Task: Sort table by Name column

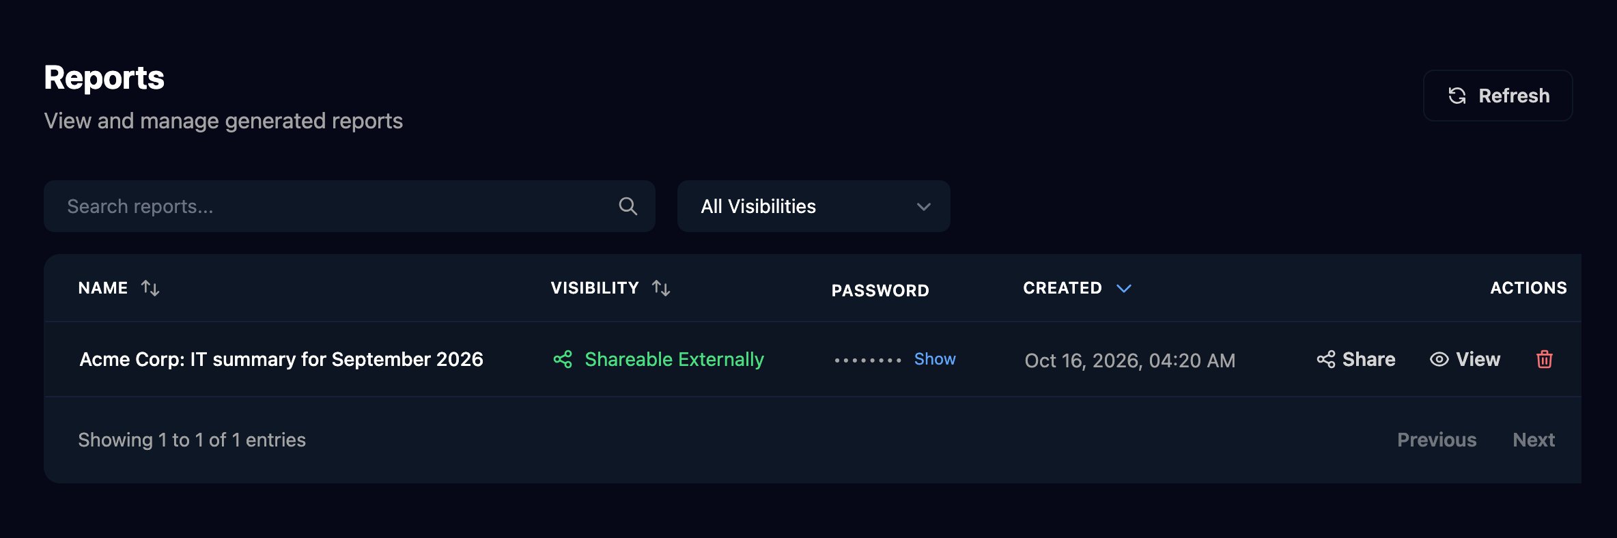Action: coord(119,288)
